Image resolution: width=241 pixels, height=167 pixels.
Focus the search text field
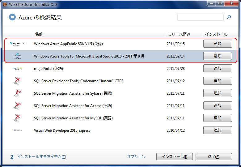(201, 17)
